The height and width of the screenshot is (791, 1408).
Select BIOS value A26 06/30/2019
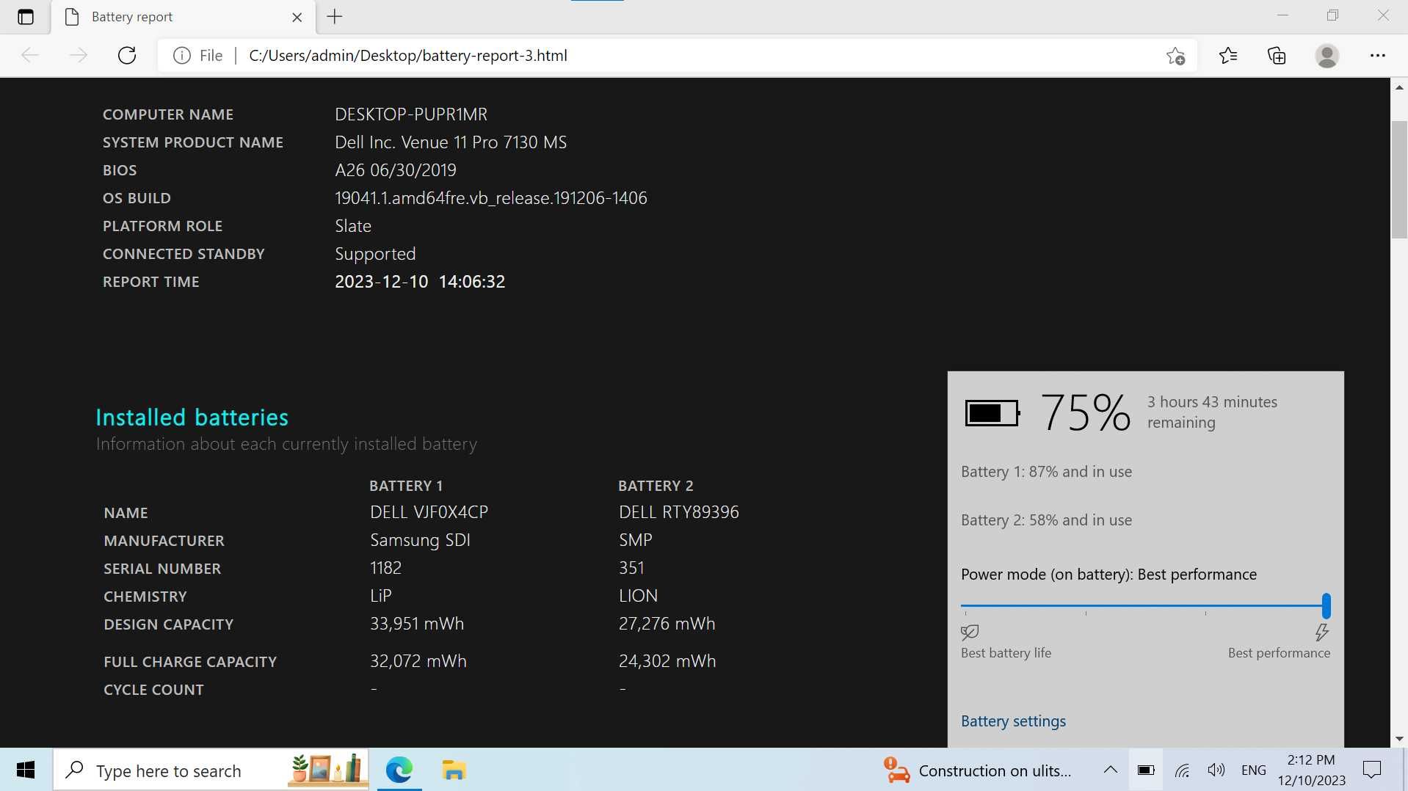coord(396,170)
